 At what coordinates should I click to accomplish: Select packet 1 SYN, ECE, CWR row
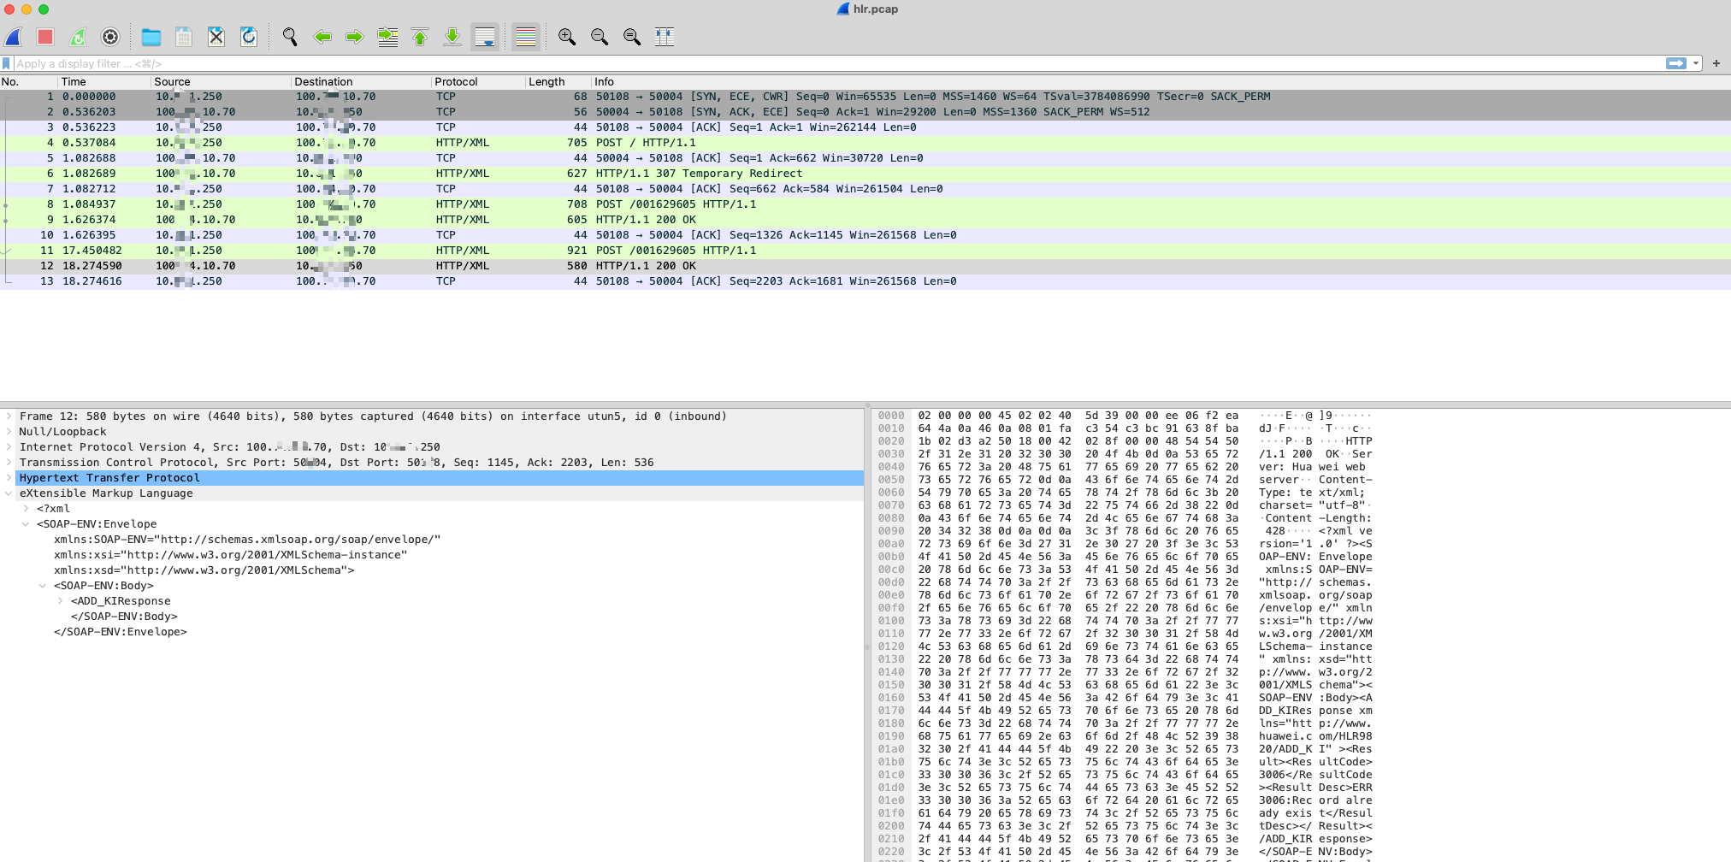865,97
